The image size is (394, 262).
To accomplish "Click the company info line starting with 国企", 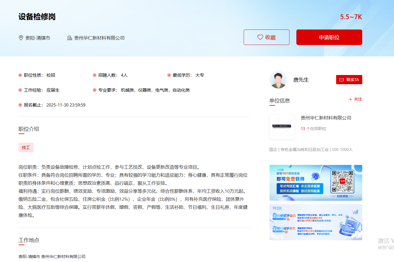I will [x=311, y=149].
